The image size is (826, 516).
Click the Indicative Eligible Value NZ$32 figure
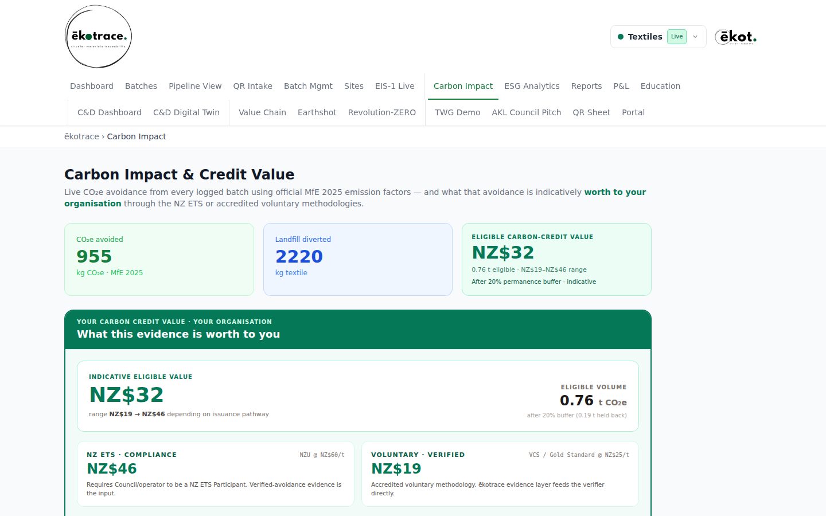126,395
